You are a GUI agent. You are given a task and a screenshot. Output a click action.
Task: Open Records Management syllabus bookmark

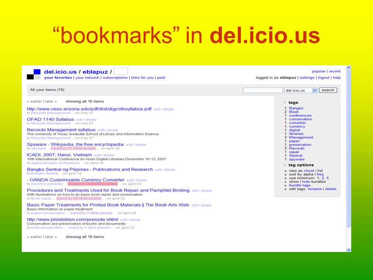pyautogui.click(x=61, y=130)
